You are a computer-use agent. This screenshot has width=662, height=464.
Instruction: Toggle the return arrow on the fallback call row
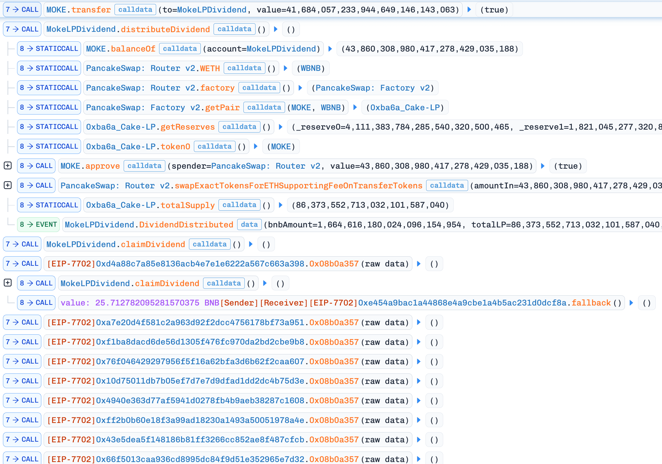tap(631, 303)
